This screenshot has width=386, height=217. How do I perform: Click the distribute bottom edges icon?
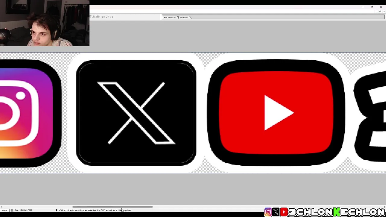coord(98,17)
